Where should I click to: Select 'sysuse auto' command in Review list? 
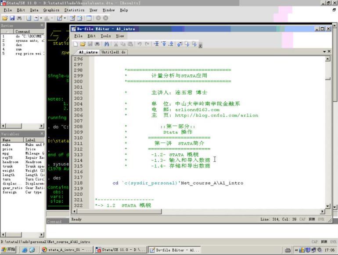(x=23, y=40)
